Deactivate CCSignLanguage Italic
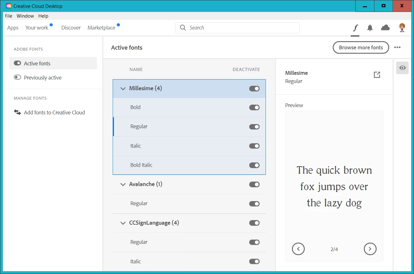Viewport: 414px width, 274px height. pos(255,261)
